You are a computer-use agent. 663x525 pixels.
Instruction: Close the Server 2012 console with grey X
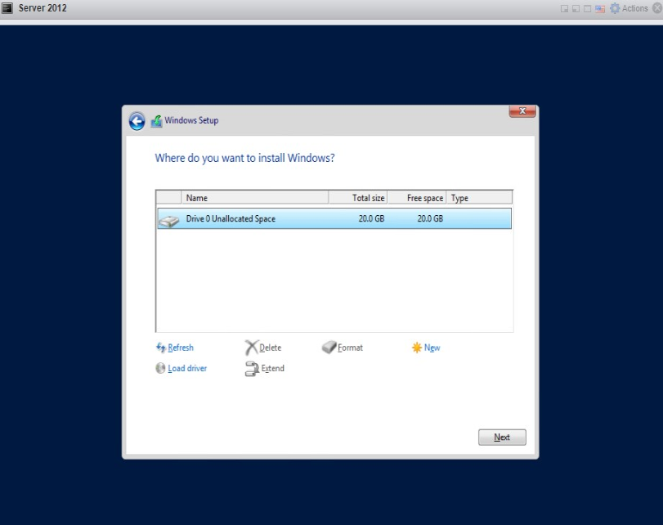pyautogui.click(x=657, y=8)
